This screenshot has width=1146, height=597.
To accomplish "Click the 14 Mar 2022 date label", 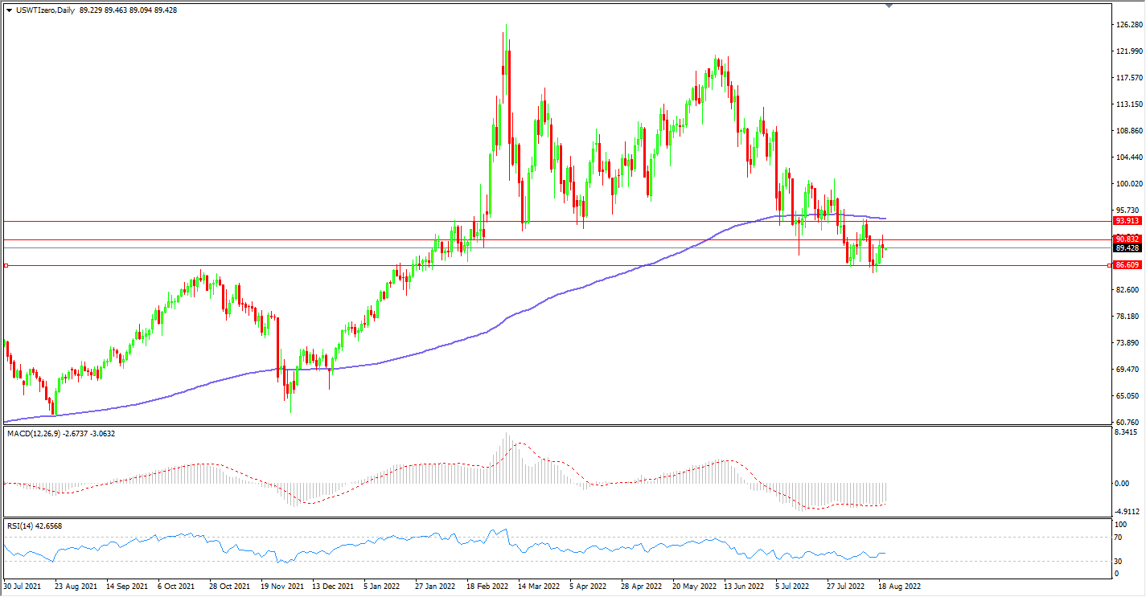I will [539, 587].
